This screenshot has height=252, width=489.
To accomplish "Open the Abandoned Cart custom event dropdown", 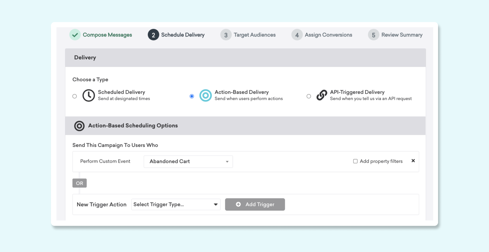I will 188,162.
